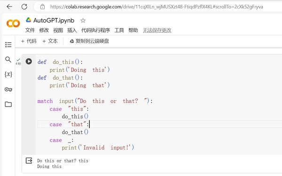282x176 pixels.
Task: Open the table of contents sidebar icon
Action: (8, 45)
